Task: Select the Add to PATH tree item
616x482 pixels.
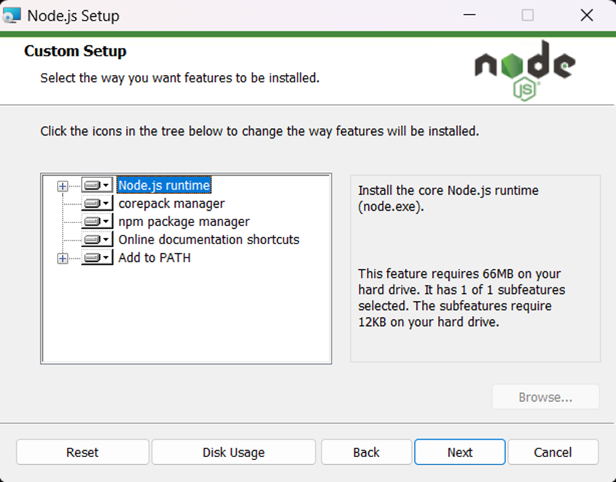Action: click(x=155, y=257)
